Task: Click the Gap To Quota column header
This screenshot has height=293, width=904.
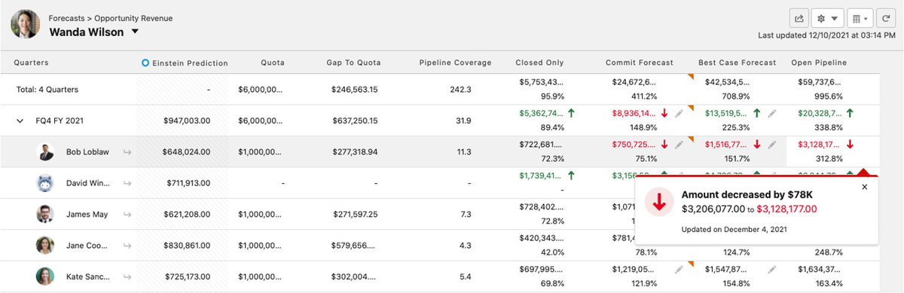Action: click(x=354, y=63)
